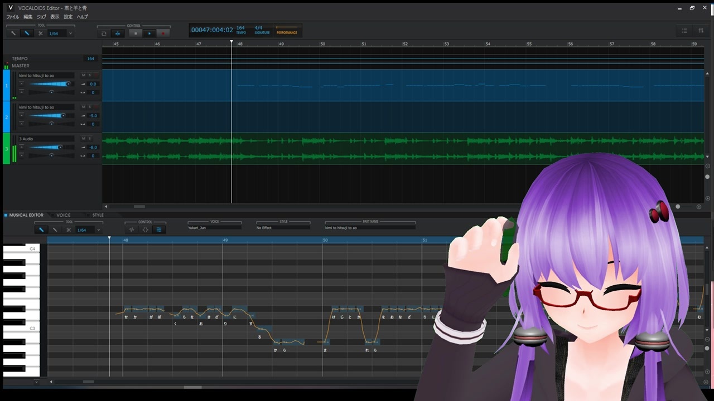
Task: Start playback with the play button
Action: tap(149, 33)
